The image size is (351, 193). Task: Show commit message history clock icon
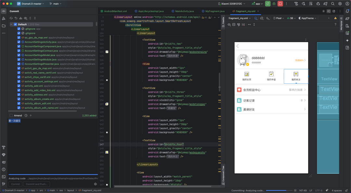tap(26, 116)
